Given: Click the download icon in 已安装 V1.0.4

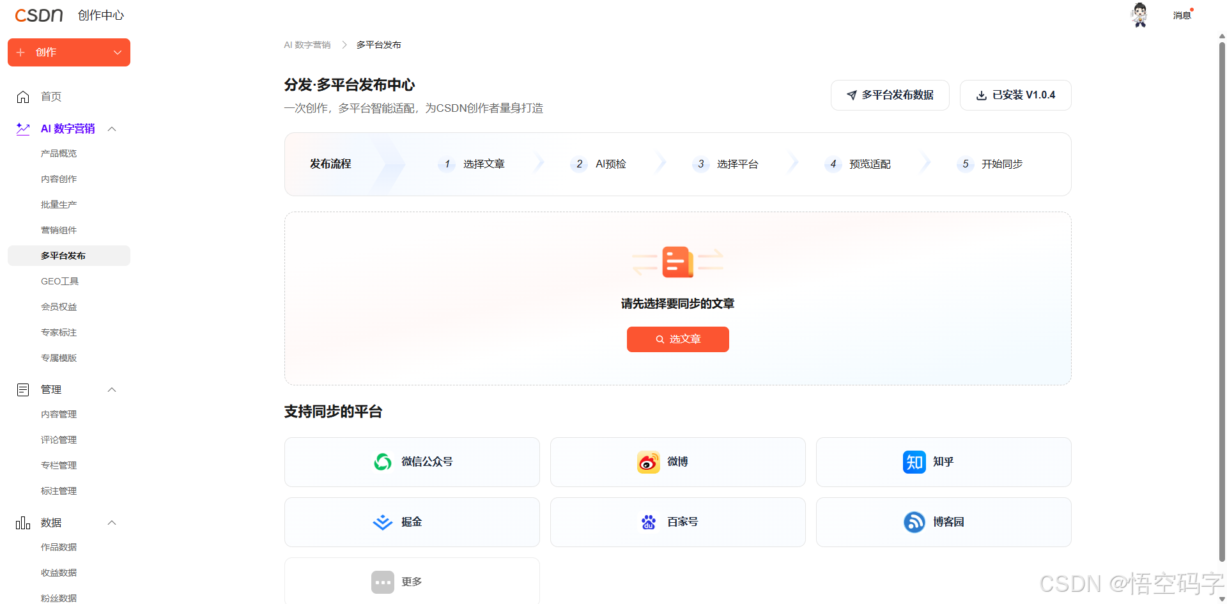Looking at the screenshot, I should [982, 95].
